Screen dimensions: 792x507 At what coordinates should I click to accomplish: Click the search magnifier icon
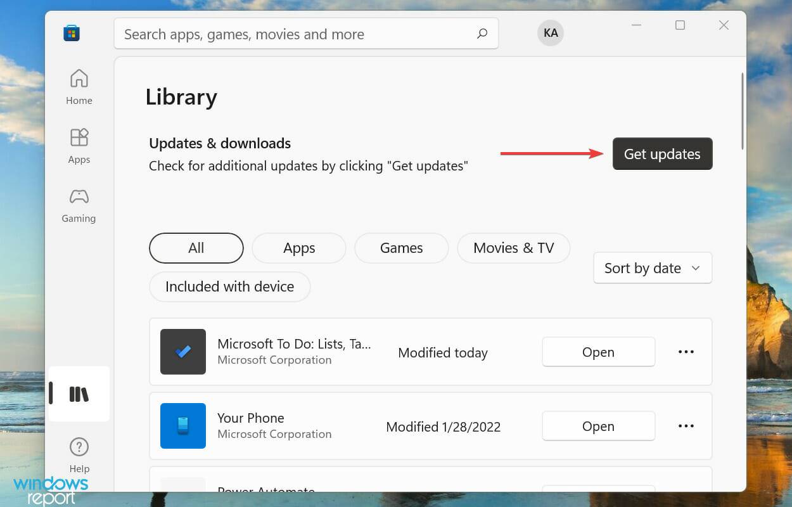pyautogui.click(x=482, y=34)
